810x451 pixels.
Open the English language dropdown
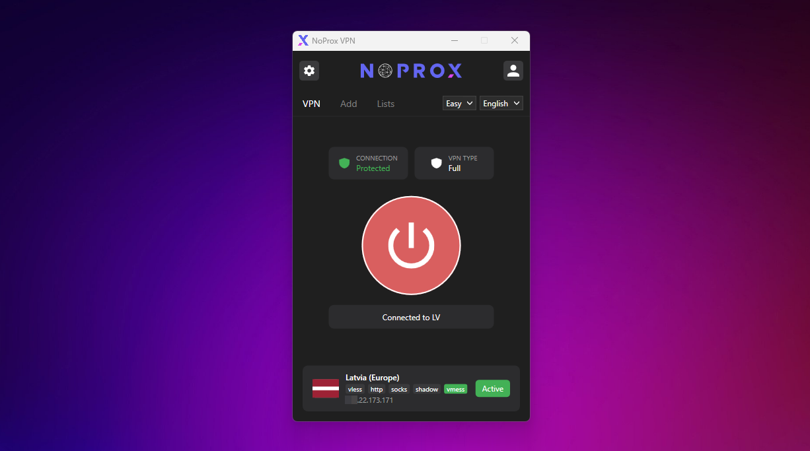pyautogui.click(x=501, y=104)
